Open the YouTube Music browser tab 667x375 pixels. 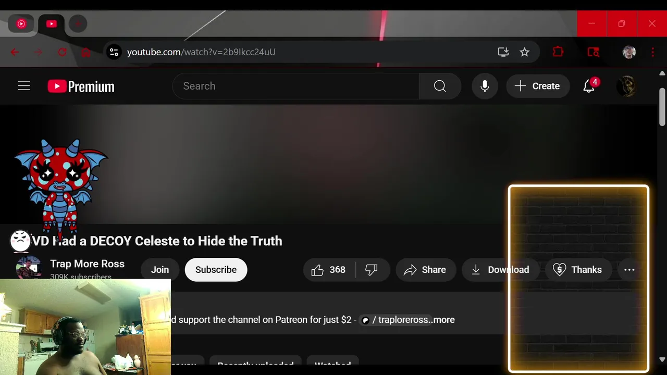(x=21, y=23)
